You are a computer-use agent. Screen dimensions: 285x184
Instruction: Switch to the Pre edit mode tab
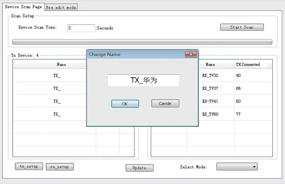click(61, 8)
